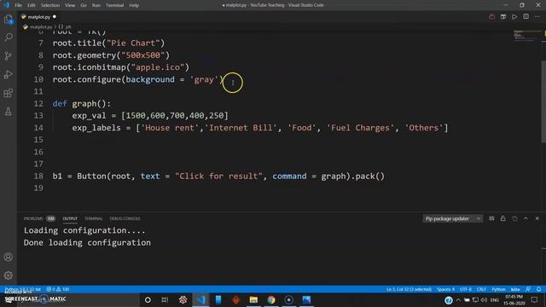Screen dimensions: 546x307
Task: Switch to the Terminal tab
Action: click(94, 218)
